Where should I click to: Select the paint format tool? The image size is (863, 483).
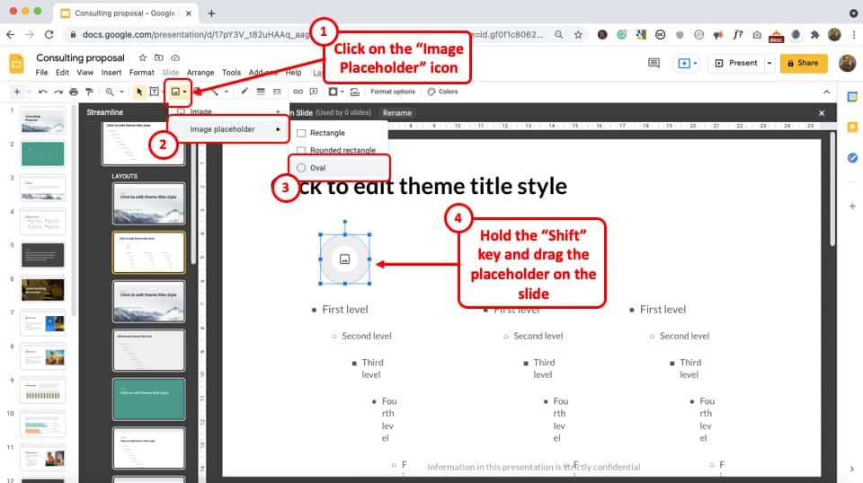89,92
